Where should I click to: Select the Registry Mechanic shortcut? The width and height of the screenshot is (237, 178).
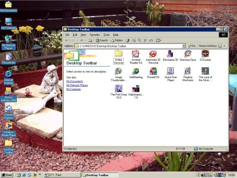click(188, 74)
